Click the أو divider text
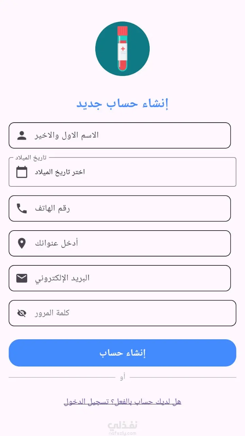 coord(122,377)
